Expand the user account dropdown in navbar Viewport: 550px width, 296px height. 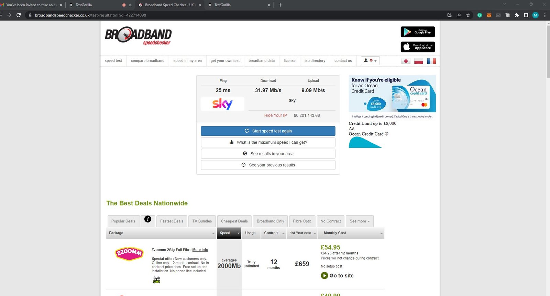coord(370,61)
